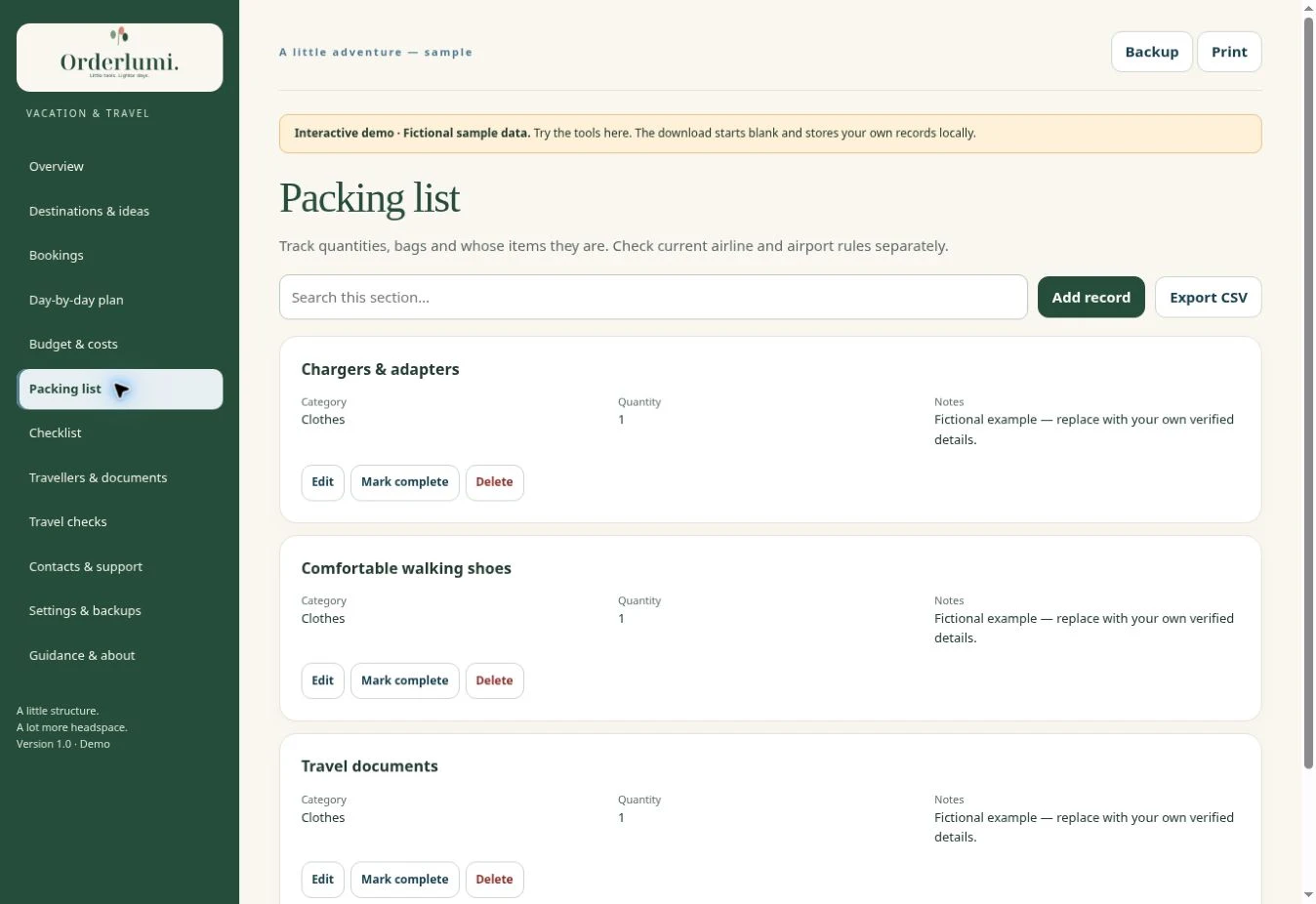Mark Chargers & adapters complete
This screenshot has height=904, width=1316.
[x=404, y=482]
